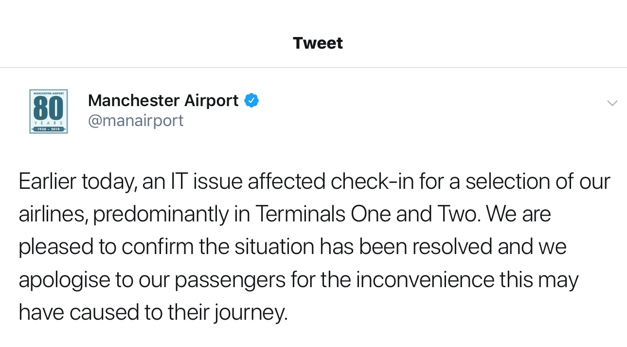Click the word "situation" in the tweet
The width and height of the screenshot is (627, 347).
(x=274, y=247)
